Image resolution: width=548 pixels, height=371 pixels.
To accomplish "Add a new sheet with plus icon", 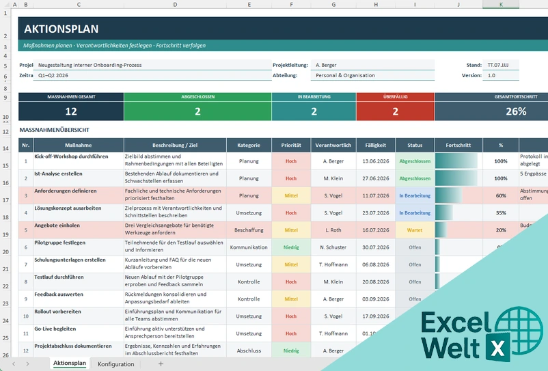I will tap(161, 364).
